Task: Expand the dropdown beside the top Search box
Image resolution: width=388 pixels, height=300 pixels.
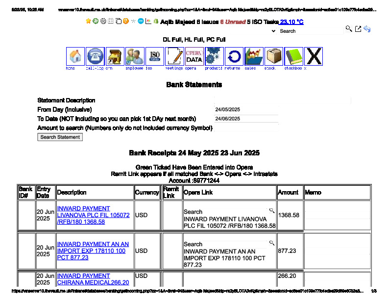Action: 273,31
